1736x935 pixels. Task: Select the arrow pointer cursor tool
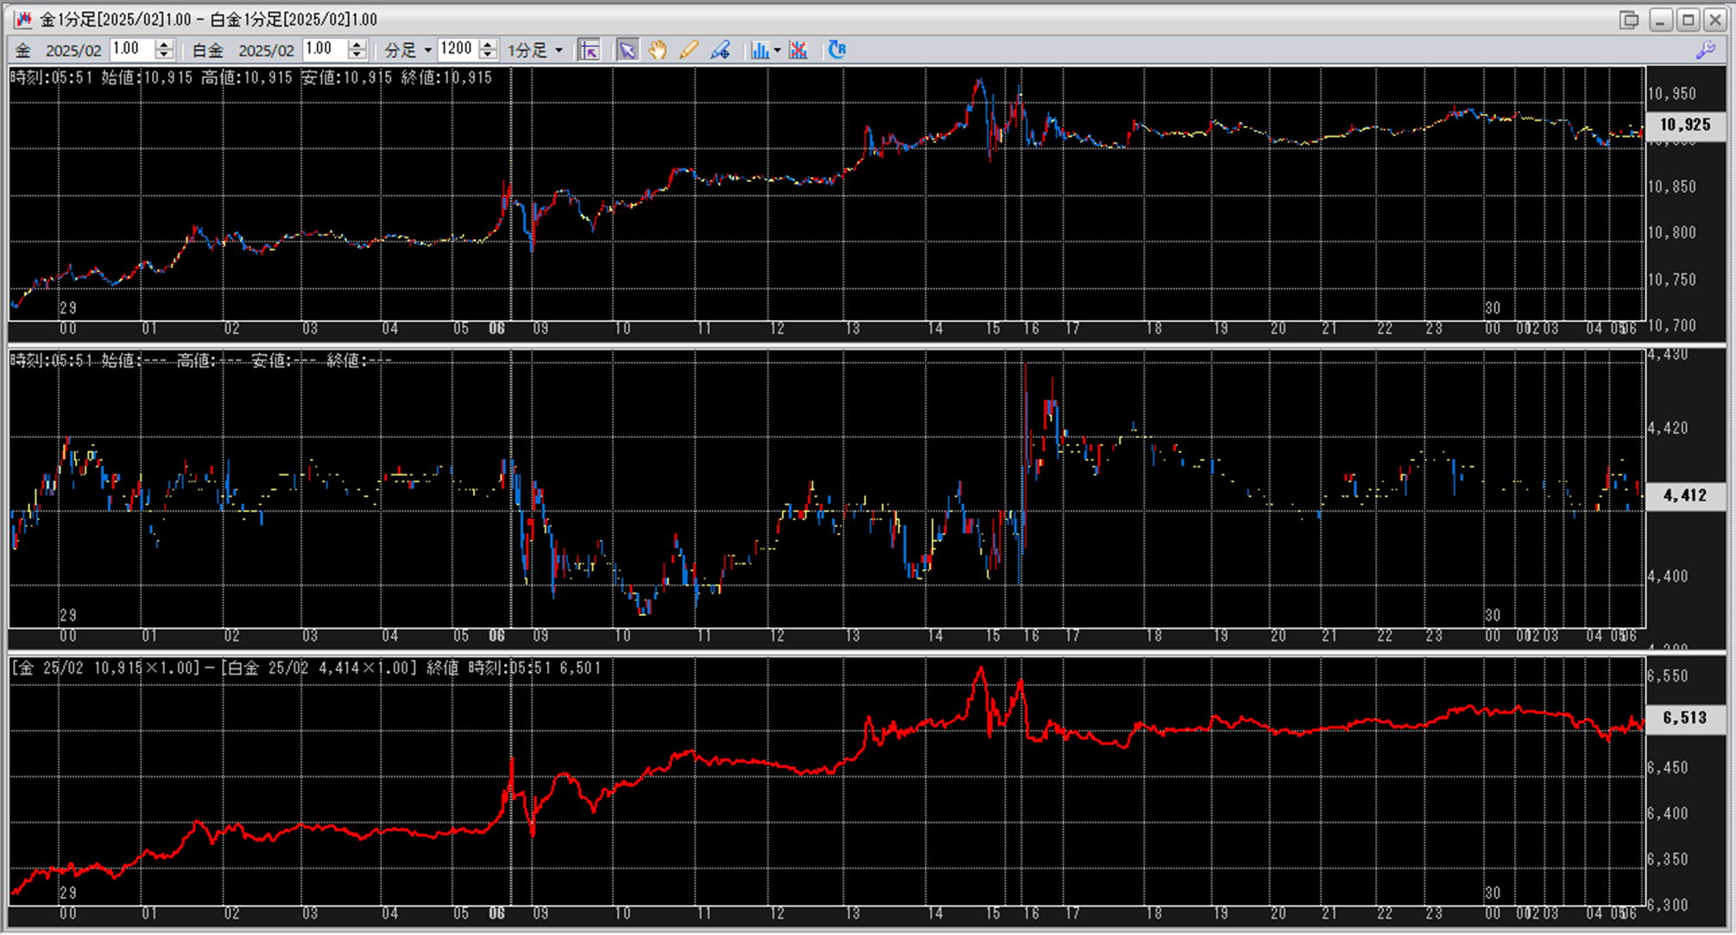627,50
